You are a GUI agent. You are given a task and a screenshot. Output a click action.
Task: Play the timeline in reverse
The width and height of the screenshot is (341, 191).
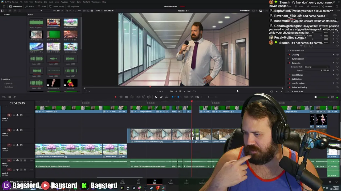[x=176, y=91]
